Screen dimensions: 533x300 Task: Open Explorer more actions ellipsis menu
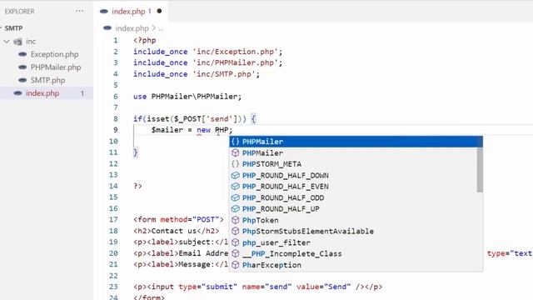[x=80, y=11]
